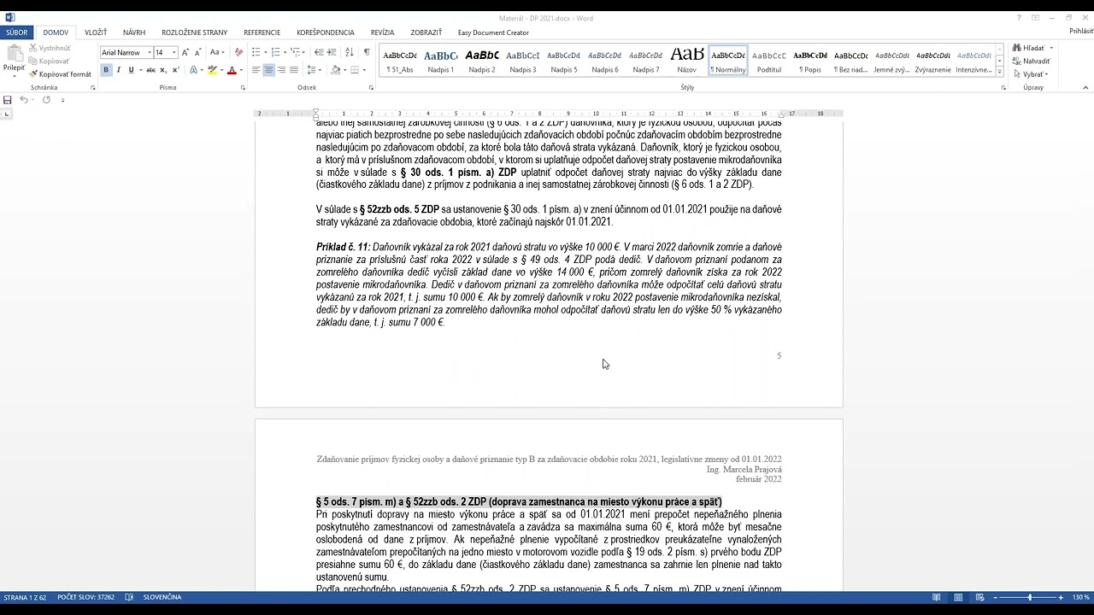This screenshot has height=615, width=1094.
Task: Open the SÚBOR file tab
Action: [x=17, y=32]
